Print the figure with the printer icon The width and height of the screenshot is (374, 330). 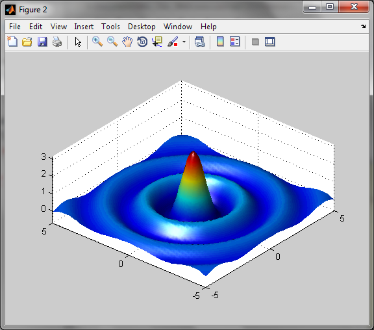(x=57, y=42)
